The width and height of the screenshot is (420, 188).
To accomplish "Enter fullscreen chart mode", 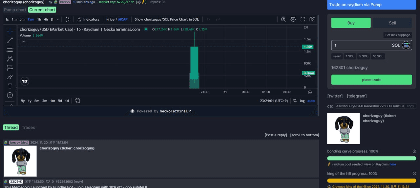I will pyautogui.click(x=303, y=19).
